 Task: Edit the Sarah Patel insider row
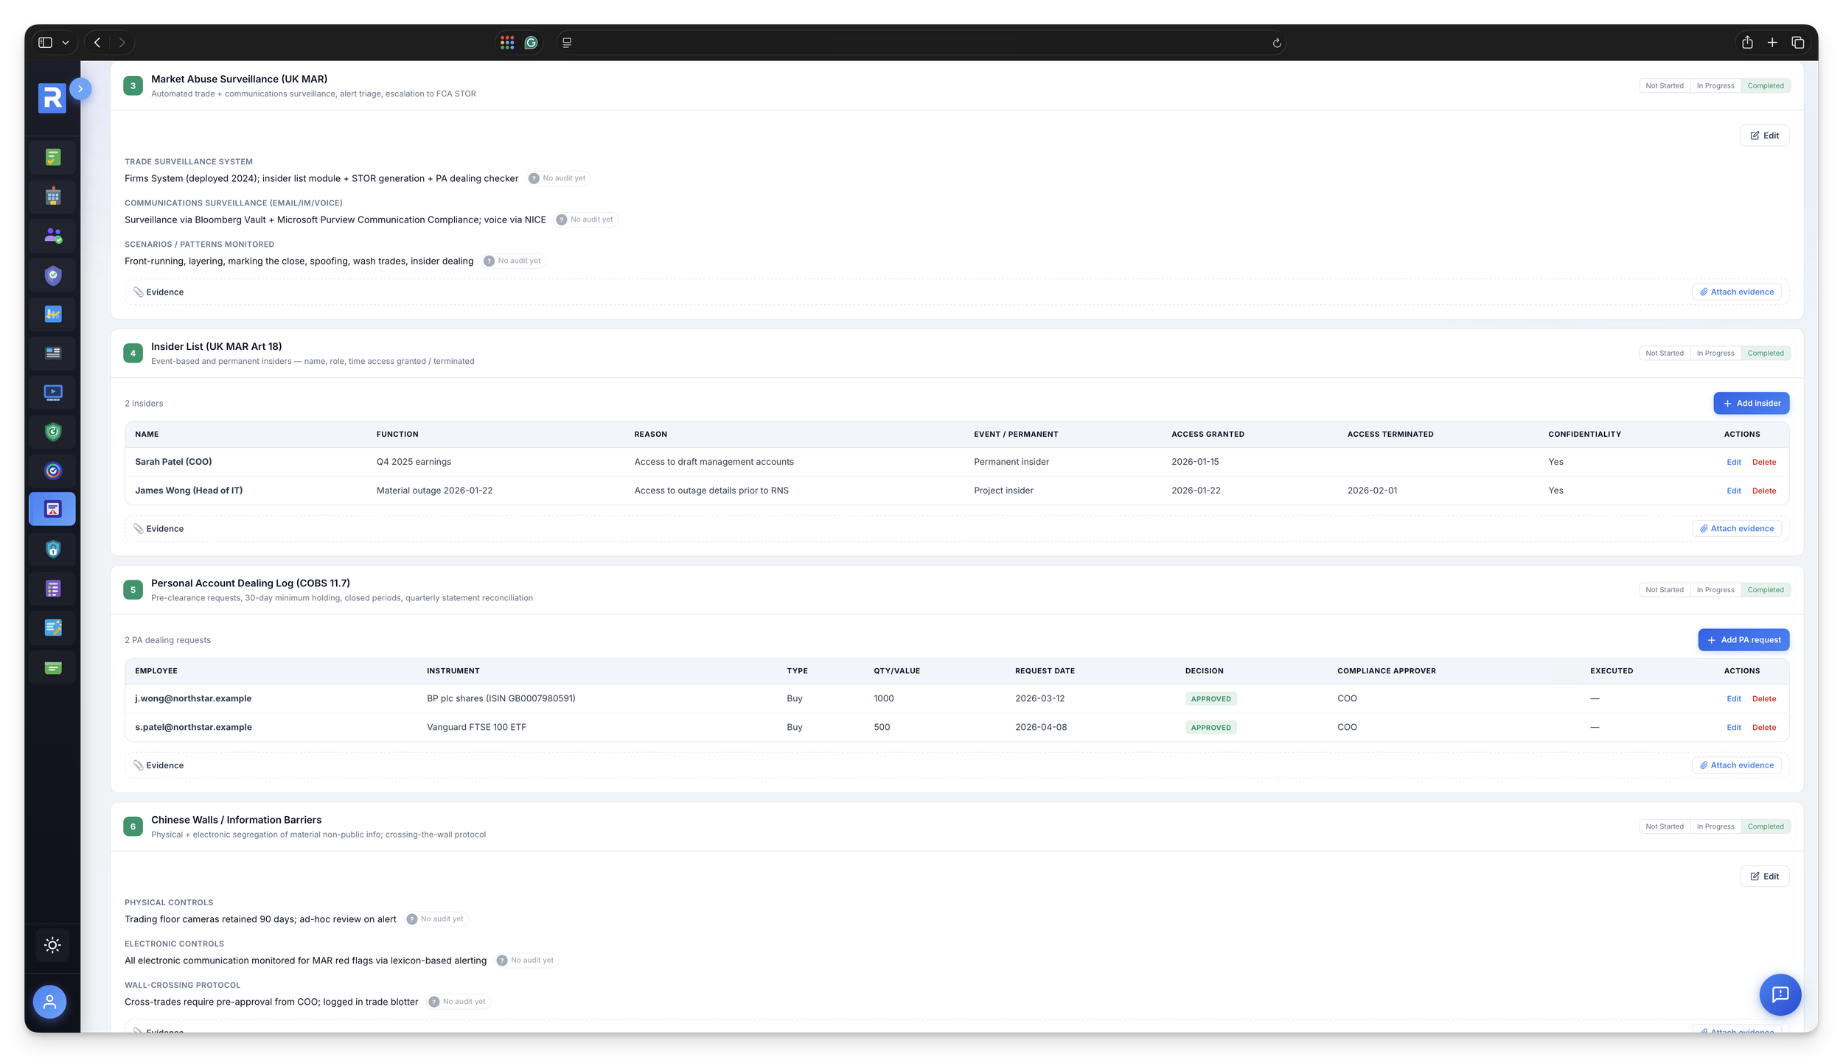click(x=1733, y=463)
